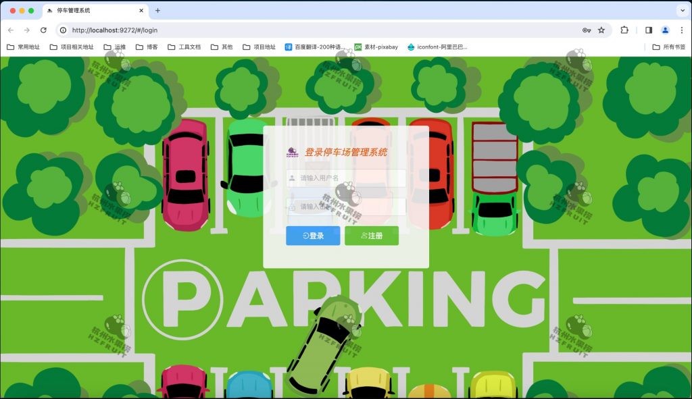Screen dimensions: 692x399
Task: Reload the page with the refresh icon
Action: [43, 30]
